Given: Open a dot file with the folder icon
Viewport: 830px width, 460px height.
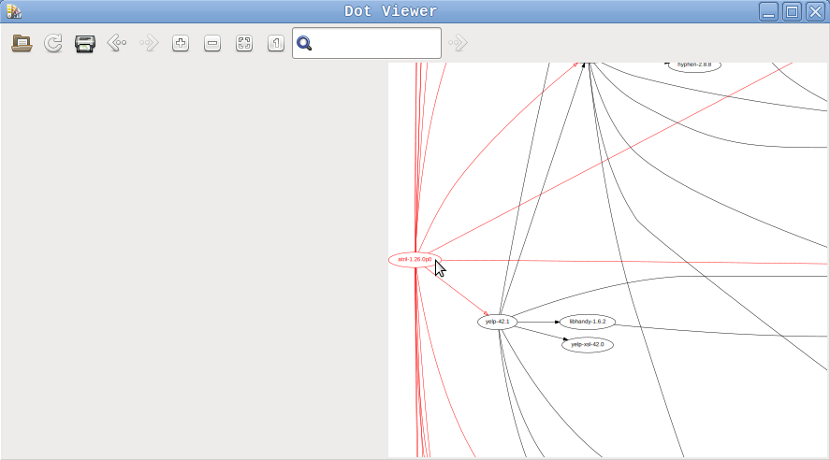Looking at the screenshot, I should [x=22, y=43].
